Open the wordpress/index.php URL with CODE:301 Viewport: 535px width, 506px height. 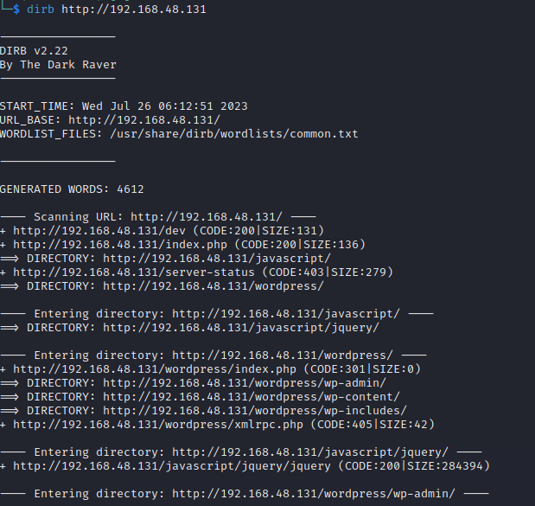156,369
